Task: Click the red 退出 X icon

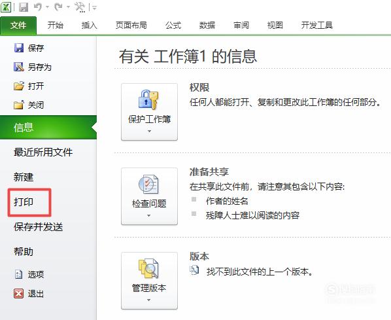Action: 19,294
